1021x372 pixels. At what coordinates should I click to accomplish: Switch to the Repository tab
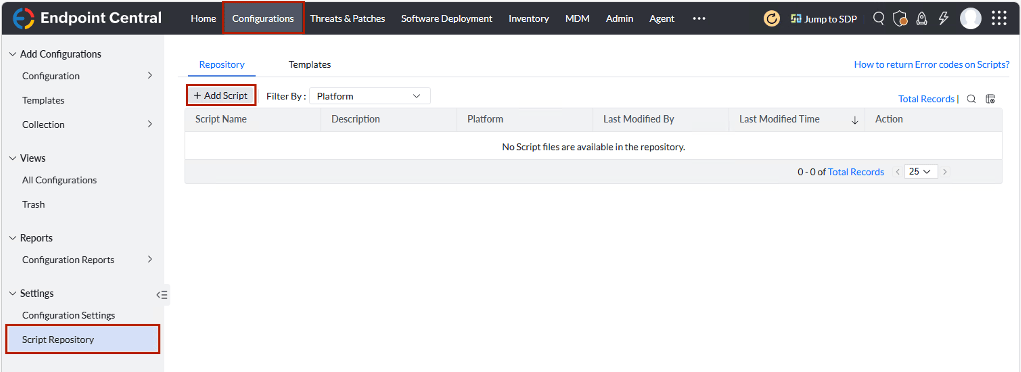coord(222,65)
